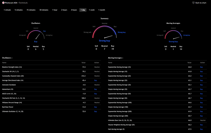
Task: Click the Moving Averages gauge dial
Action: [173, 34]
